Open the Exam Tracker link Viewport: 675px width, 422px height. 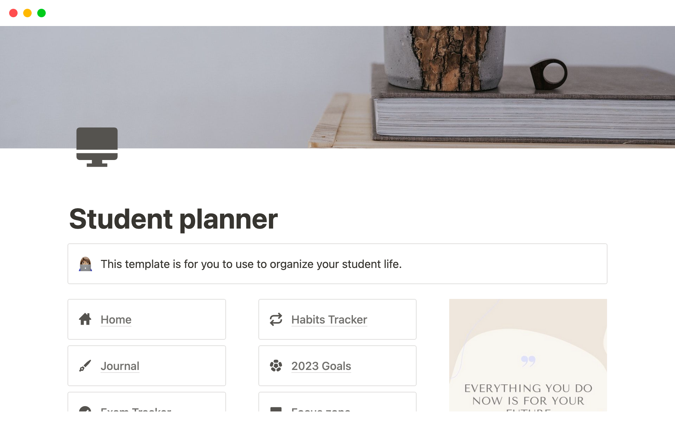136,409
